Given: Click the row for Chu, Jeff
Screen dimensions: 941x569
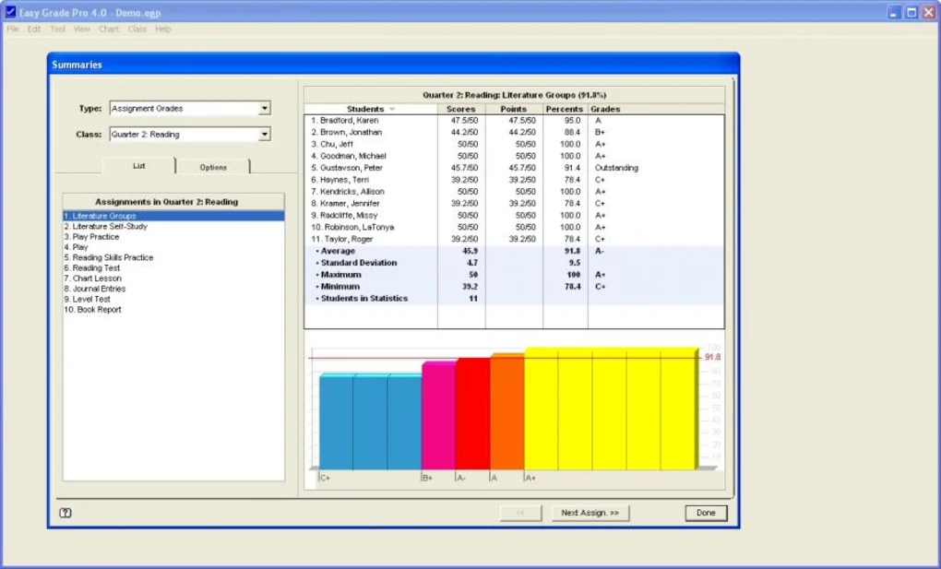Looking at the screenshot, I should (369, 143).
